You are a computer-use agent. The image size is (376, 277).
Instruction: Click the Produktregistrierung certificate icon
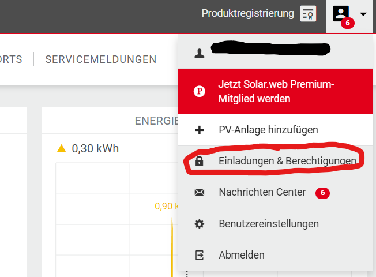(308, 13)
